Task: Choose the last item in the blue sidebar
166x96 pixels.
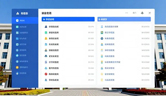Action: (25, 73)
